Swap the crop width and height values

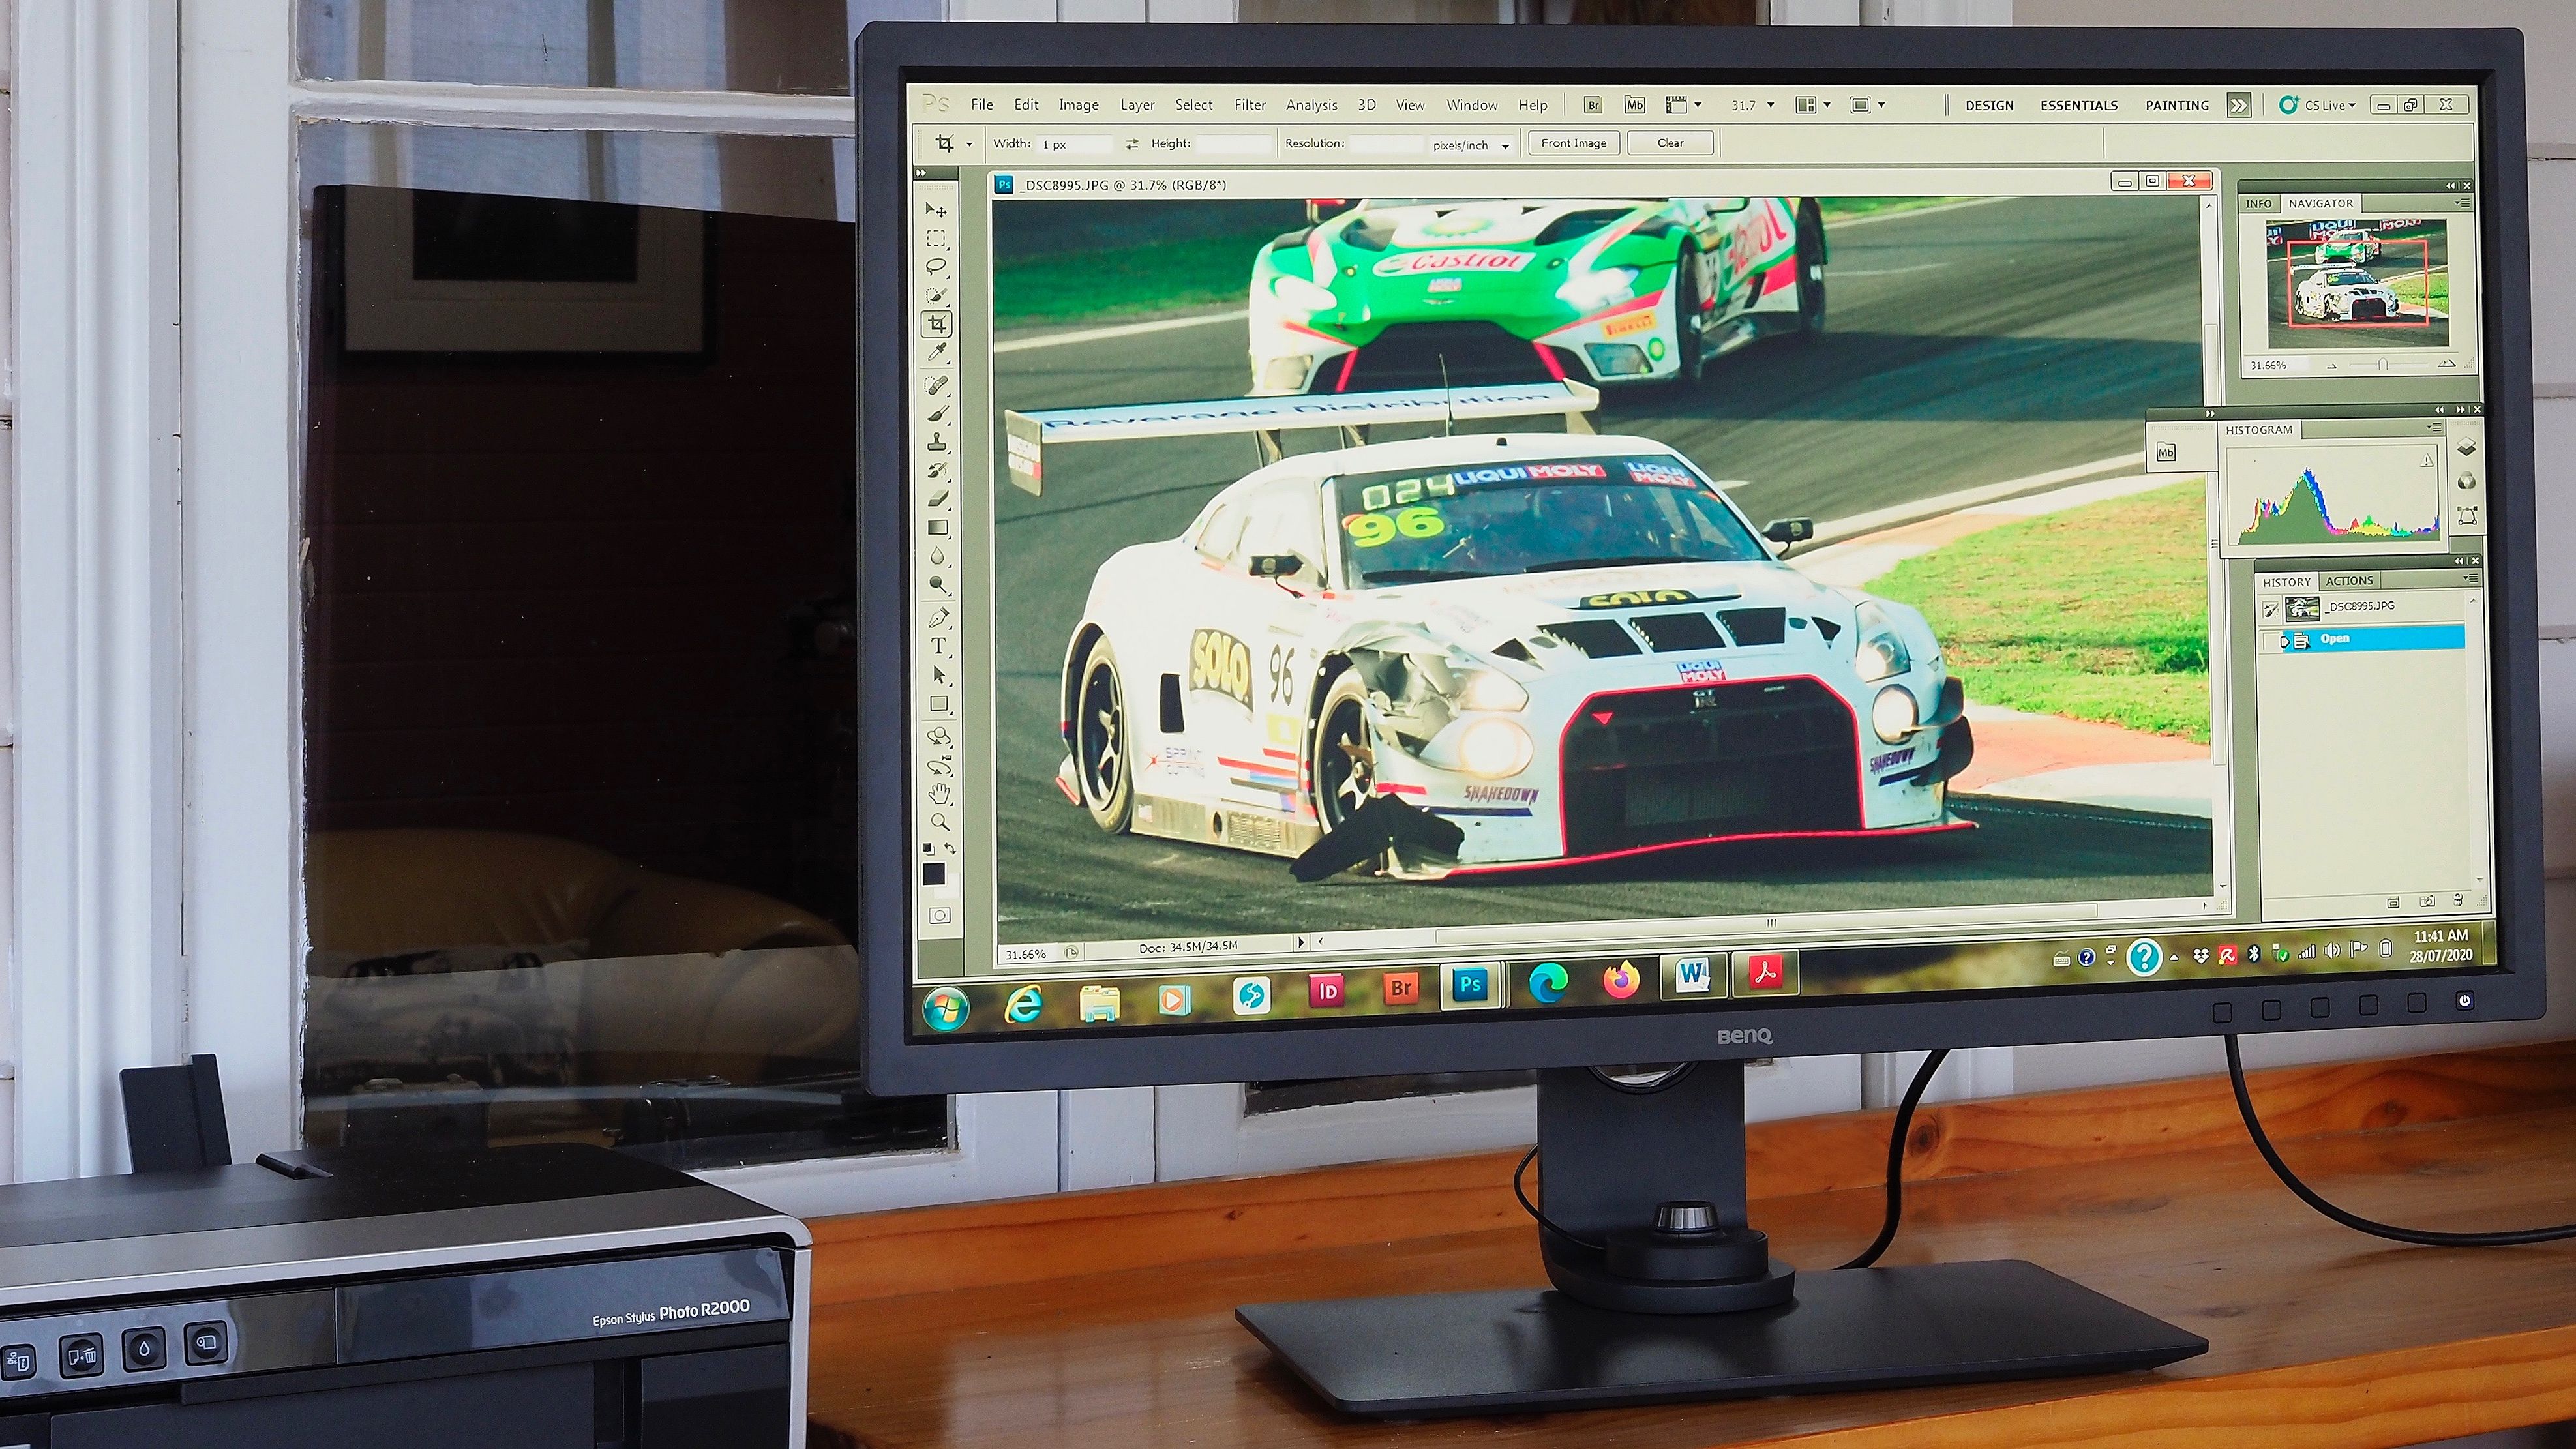point(1131,144)
